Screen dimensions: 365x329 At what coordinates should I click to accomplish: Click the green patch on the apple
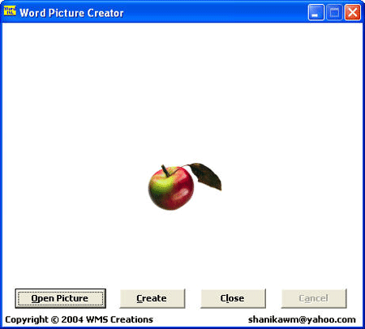(161, 185)
